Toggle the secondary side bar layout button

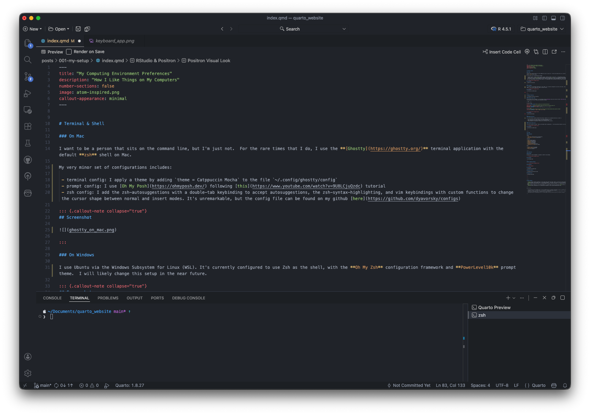(563, 18)
